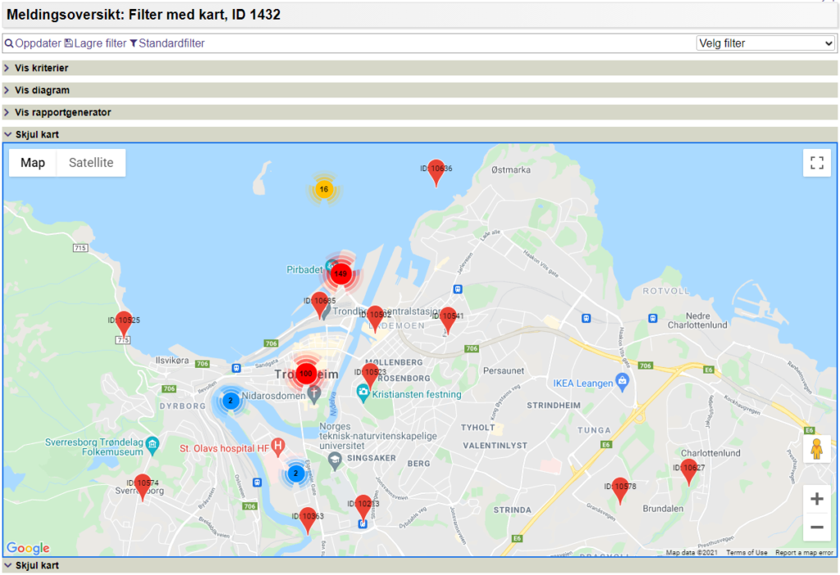Click the Ilsvikøra map label

click(172, 360)
